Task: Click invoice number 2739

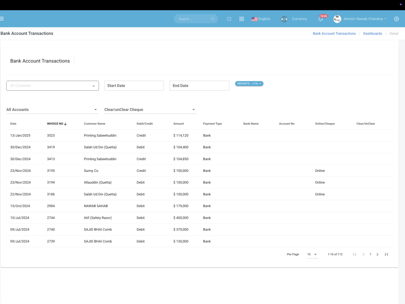Action: click(51, 241)
